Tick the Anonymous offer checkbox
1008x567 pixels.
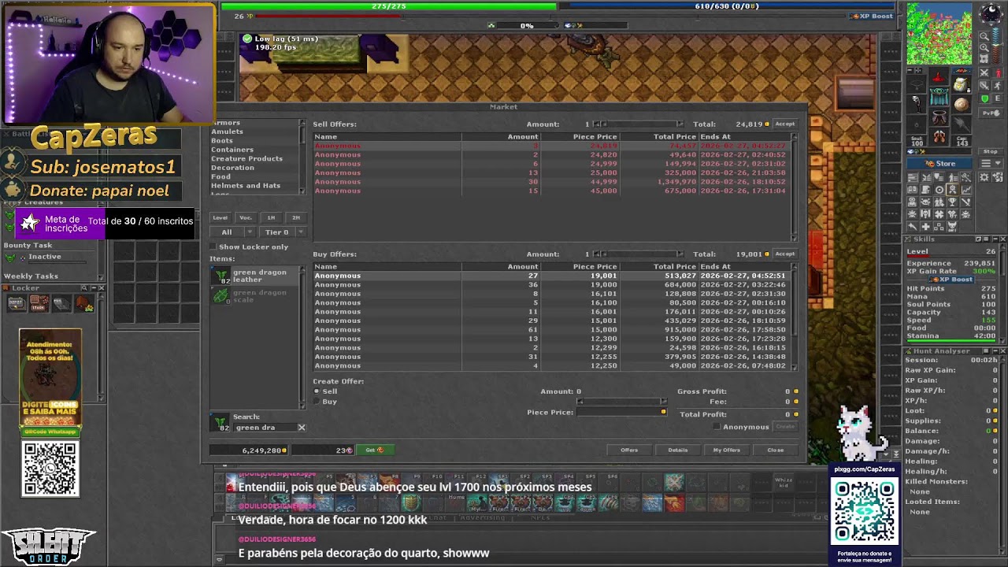(717, 427)
